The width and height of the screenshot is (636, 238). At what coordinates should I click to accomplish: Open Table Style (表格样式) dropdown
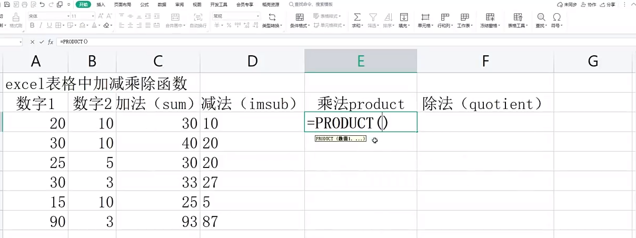(327, 16)
